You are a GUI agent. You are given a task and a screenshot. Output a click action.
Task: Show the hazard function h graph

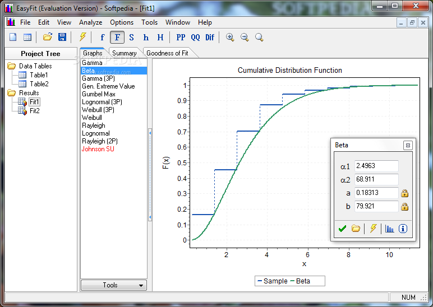146,37
